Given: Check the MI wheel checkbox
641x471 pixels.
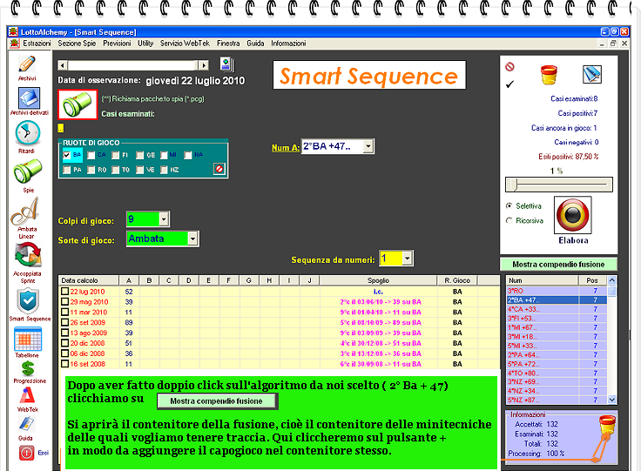Looking at the screenshot, I should pos(164,155).
